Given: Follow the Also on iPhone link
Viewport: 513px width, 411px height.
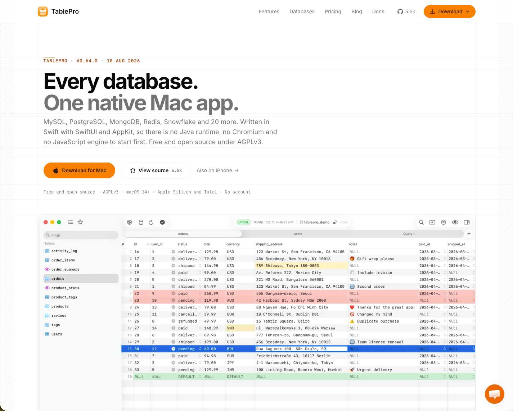Looking at the screenshot, I should 218,170.
